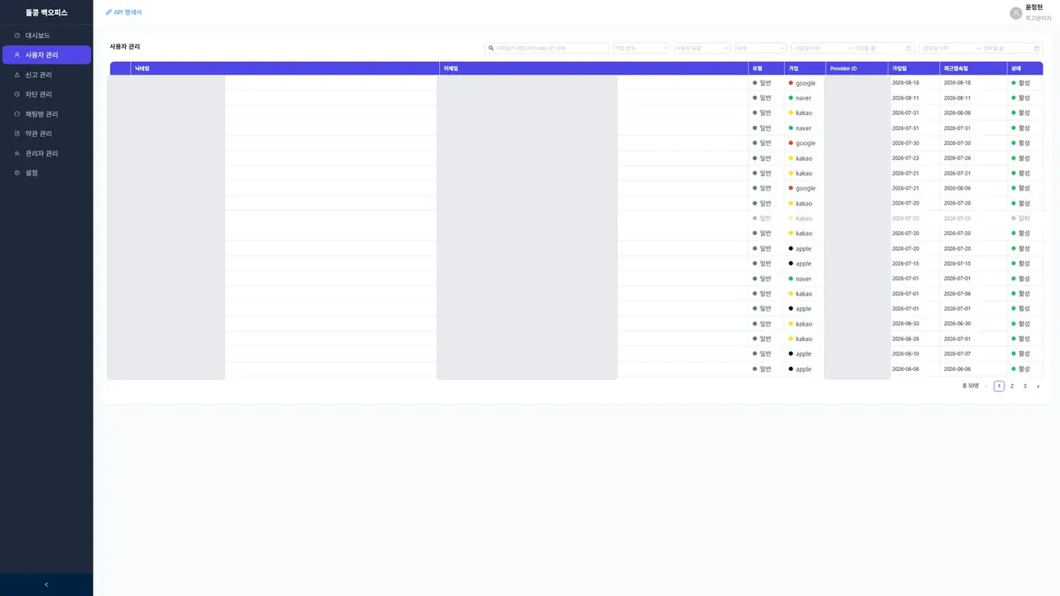1060x596 pixels.
Task: Click the 탈퇴 status in the faded row
Action: (1024, 219)
